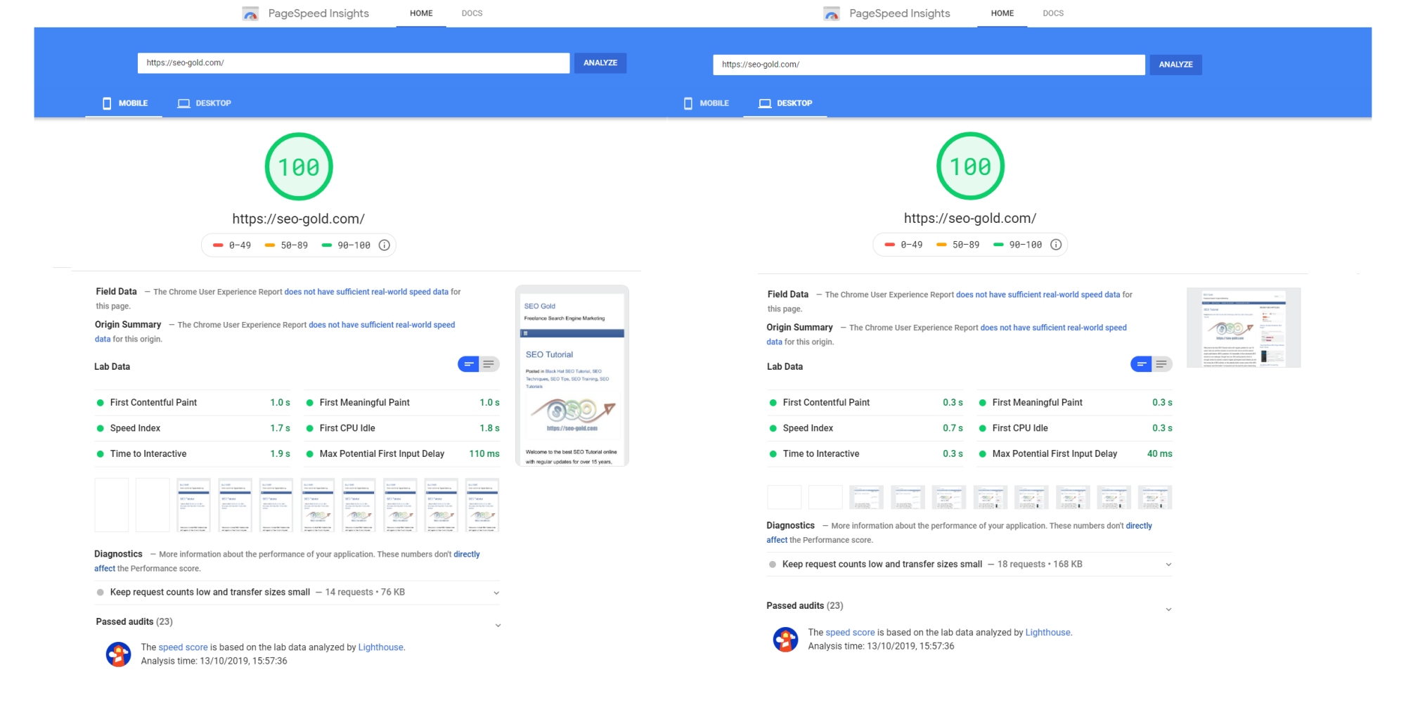
Task: Click the red 0-49 legend in the mobile report
Action: [x=232, y=245]
